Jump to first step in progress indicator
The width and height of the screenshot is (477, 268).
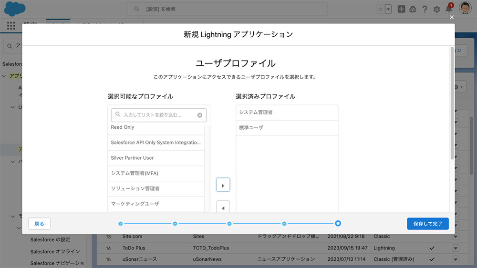point(120,223)
